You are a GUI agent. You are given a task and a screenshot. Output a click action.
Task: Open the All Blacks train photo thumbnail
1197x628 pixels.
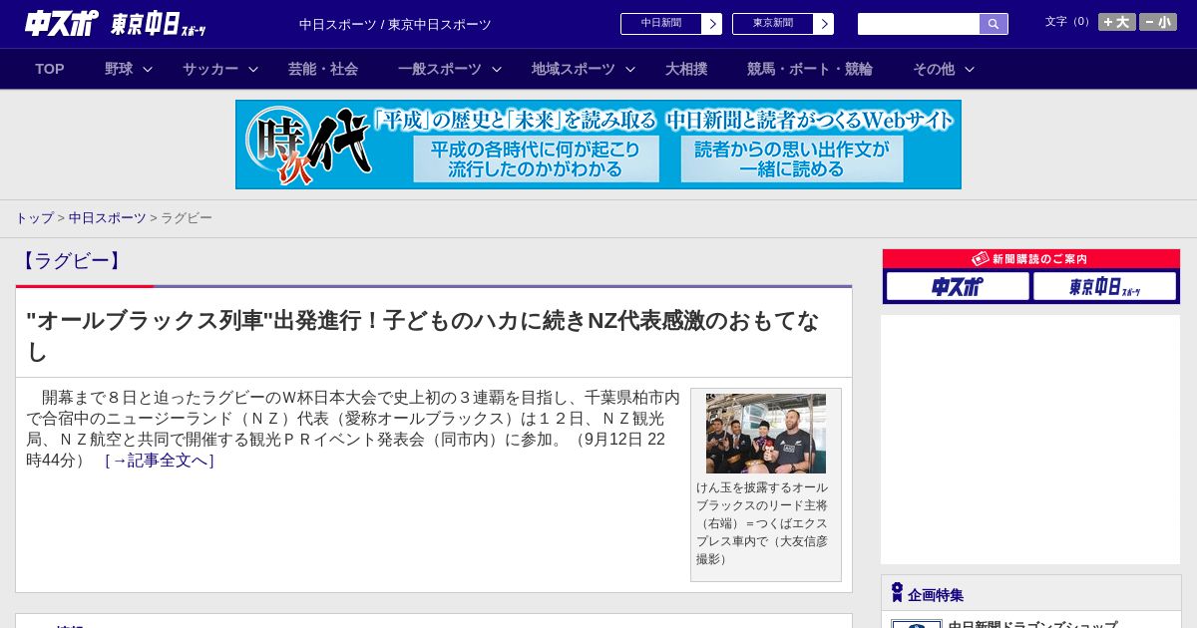click(x=766, y=434)
